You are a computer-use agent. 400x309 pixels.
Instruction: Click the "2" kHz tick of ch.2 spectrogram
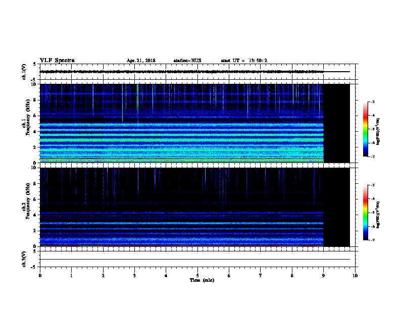pyautogui.click(x=35, y=231)
